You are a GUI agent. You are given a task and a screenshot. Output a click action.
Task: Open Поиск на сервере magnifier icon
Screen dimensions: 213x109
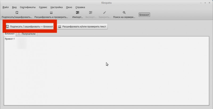[x=124, y=12]
